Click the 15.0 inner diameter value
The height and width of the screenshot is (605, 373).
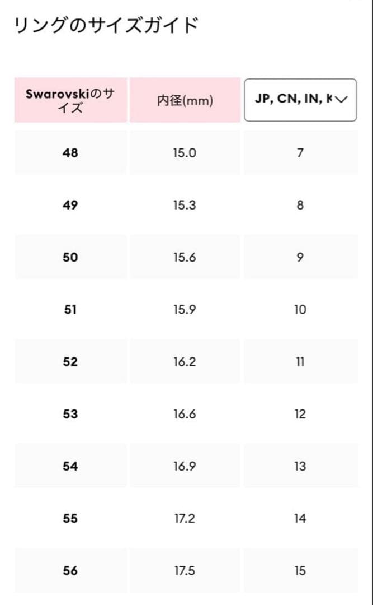click(185, 152)
